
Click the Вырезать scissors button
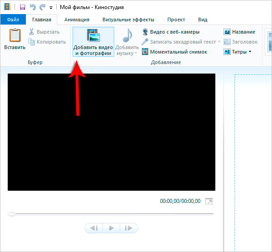pyautogui.click(x=44, y=32)
